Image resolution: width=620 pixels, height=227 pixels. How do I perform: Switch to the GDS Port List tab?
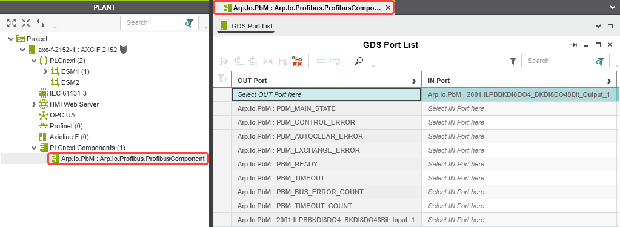tap(247, 27)
